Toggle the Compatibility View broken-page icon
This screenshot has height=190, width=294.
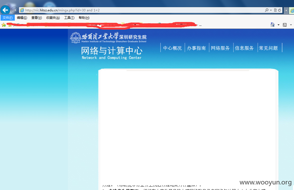pyautogui.click(x=275, y=10)
